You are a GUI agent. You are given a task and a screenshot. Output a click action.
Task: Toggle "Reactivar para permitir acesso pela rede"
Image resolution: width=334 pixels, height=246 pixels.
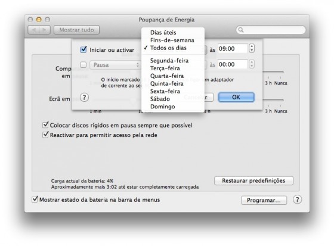click(x=45, y=135)
